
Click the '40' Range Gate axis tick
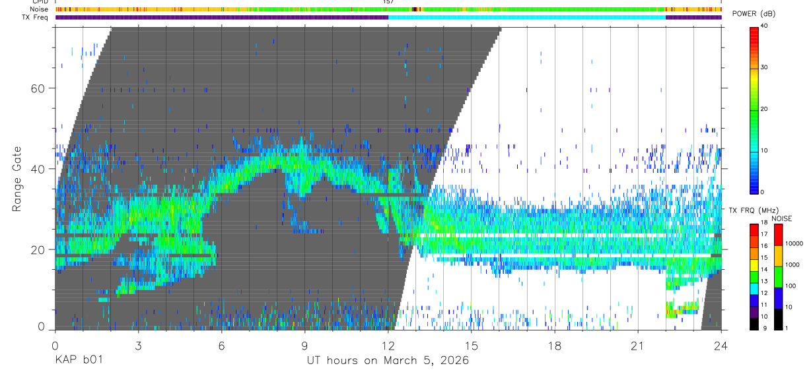(36, 169)
